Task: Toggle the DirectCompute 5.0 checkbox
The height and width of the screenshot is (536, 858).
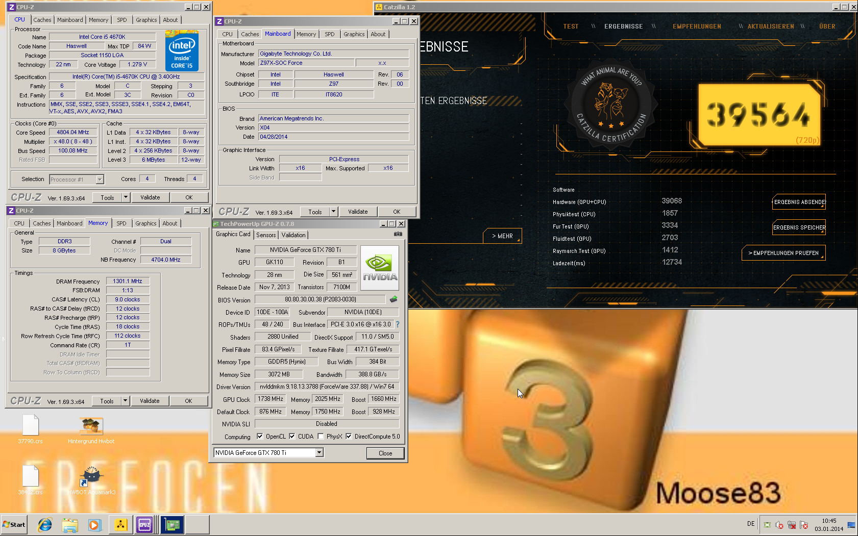Action: 349,437
